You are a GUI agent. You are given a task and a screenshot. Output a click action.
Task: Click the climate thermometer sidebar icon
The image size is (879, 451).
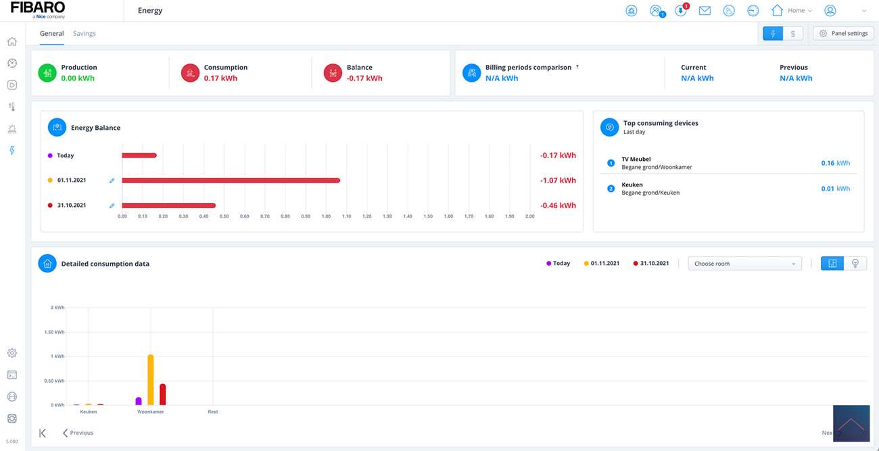pos(12,107)
